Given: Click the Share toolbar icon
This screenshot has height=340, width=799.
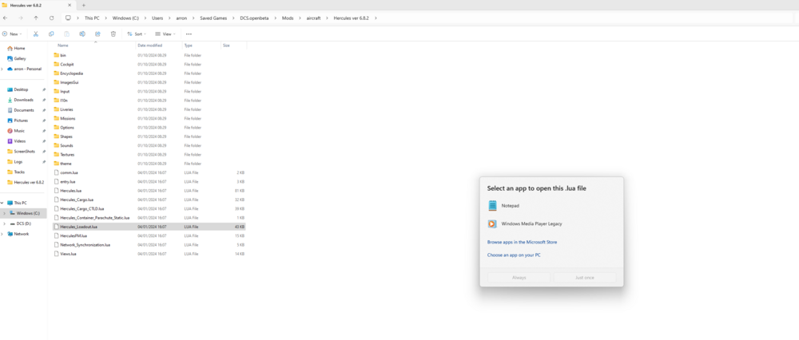Looking at the screenshot, I should (x=97, y=34).
